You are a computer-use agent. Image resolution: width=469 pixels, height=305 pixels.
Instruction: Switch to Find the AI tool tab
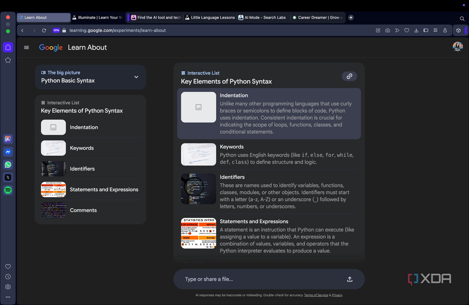coord(156,17)
